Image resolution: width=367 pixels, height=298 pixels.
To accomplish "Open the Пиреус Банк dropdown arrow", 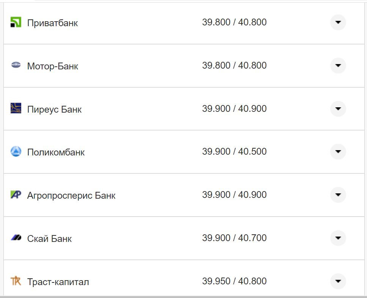I will (338, 109).
